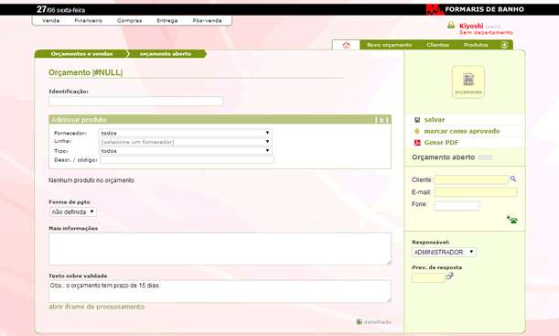Click the Gerar PDF link

[441, 143]
